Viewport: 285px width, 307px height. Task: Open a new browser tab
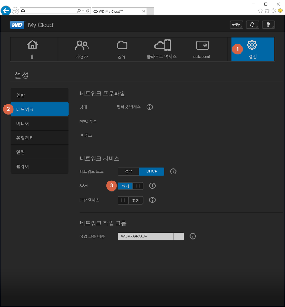(150, 11)
